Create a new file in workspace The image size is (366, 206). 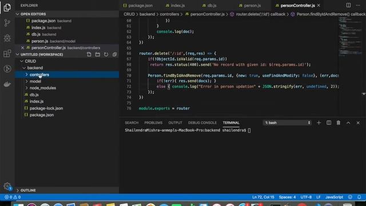[x=89, y=54]
